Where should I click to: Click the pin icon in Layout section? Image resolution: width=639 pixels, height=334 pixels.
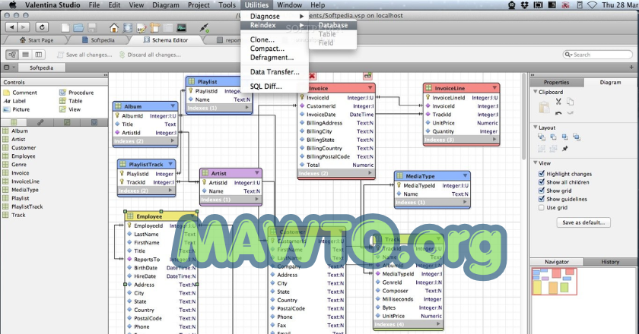click(564, 149)
